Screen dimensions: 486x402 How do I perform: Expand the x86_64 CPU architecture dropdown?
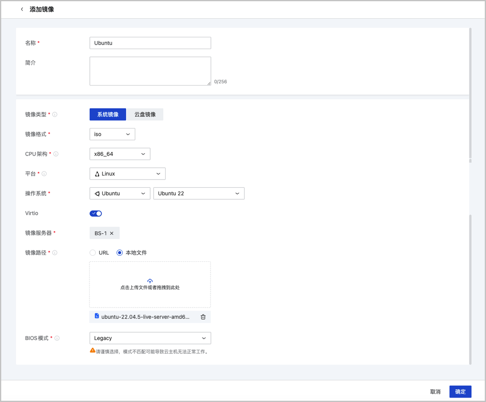119,154
